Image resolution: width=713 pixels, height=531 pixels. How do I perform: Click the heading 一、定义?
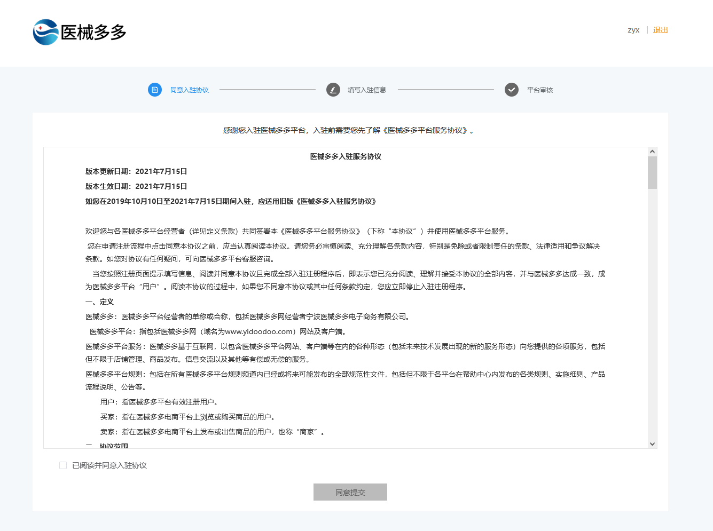coord(100,302)
